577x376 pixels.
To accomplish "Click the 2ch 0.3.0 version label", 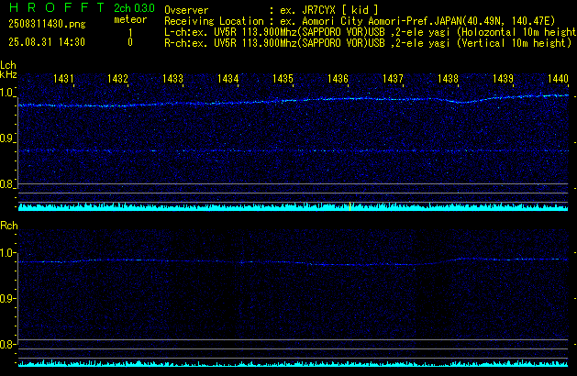I will coord(134,8).
